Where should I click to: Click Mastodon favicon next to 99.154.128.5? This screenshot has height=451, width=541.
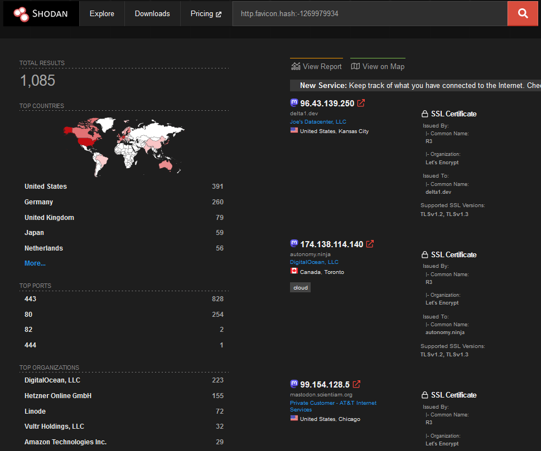[x=294, y=384]
